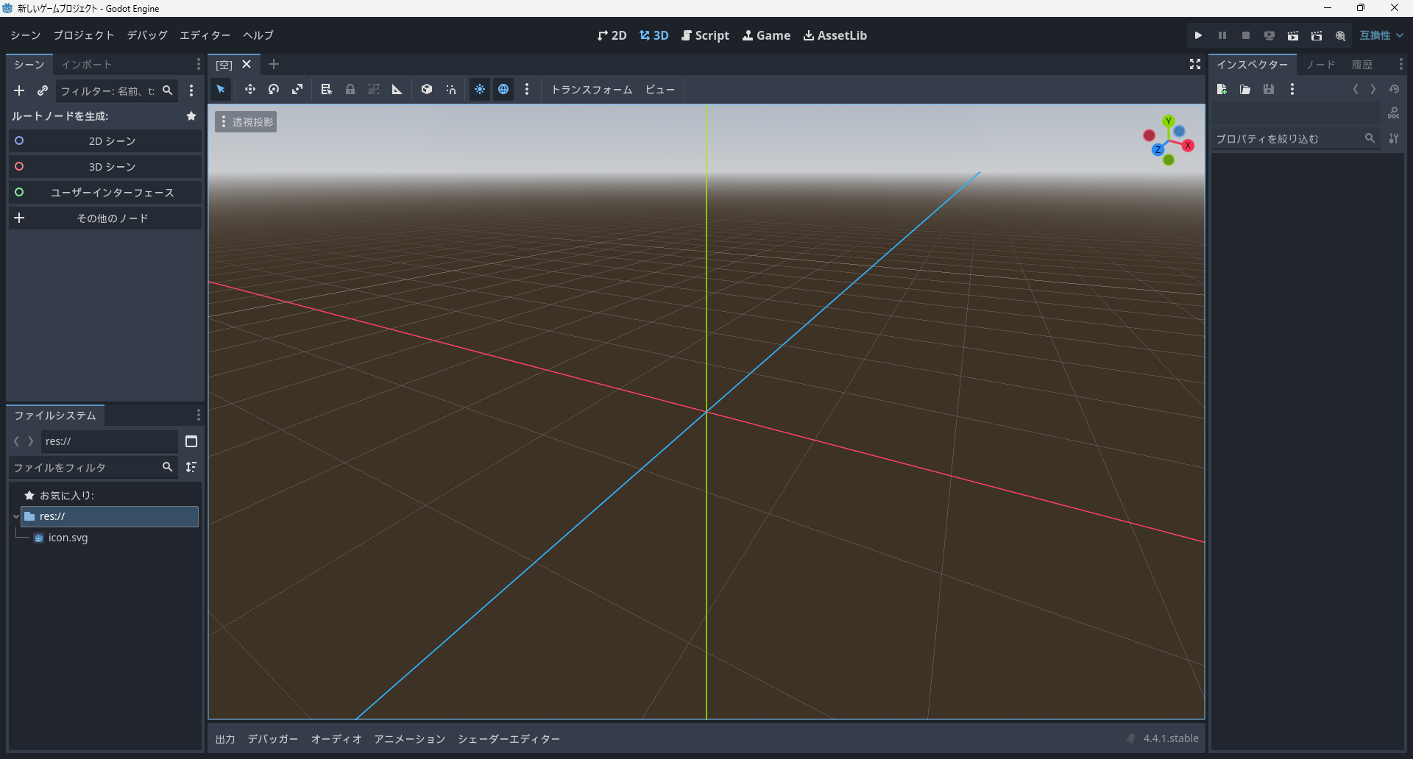Open the AssetLib workspace
1413x759 pixels.
pos(835,35)
